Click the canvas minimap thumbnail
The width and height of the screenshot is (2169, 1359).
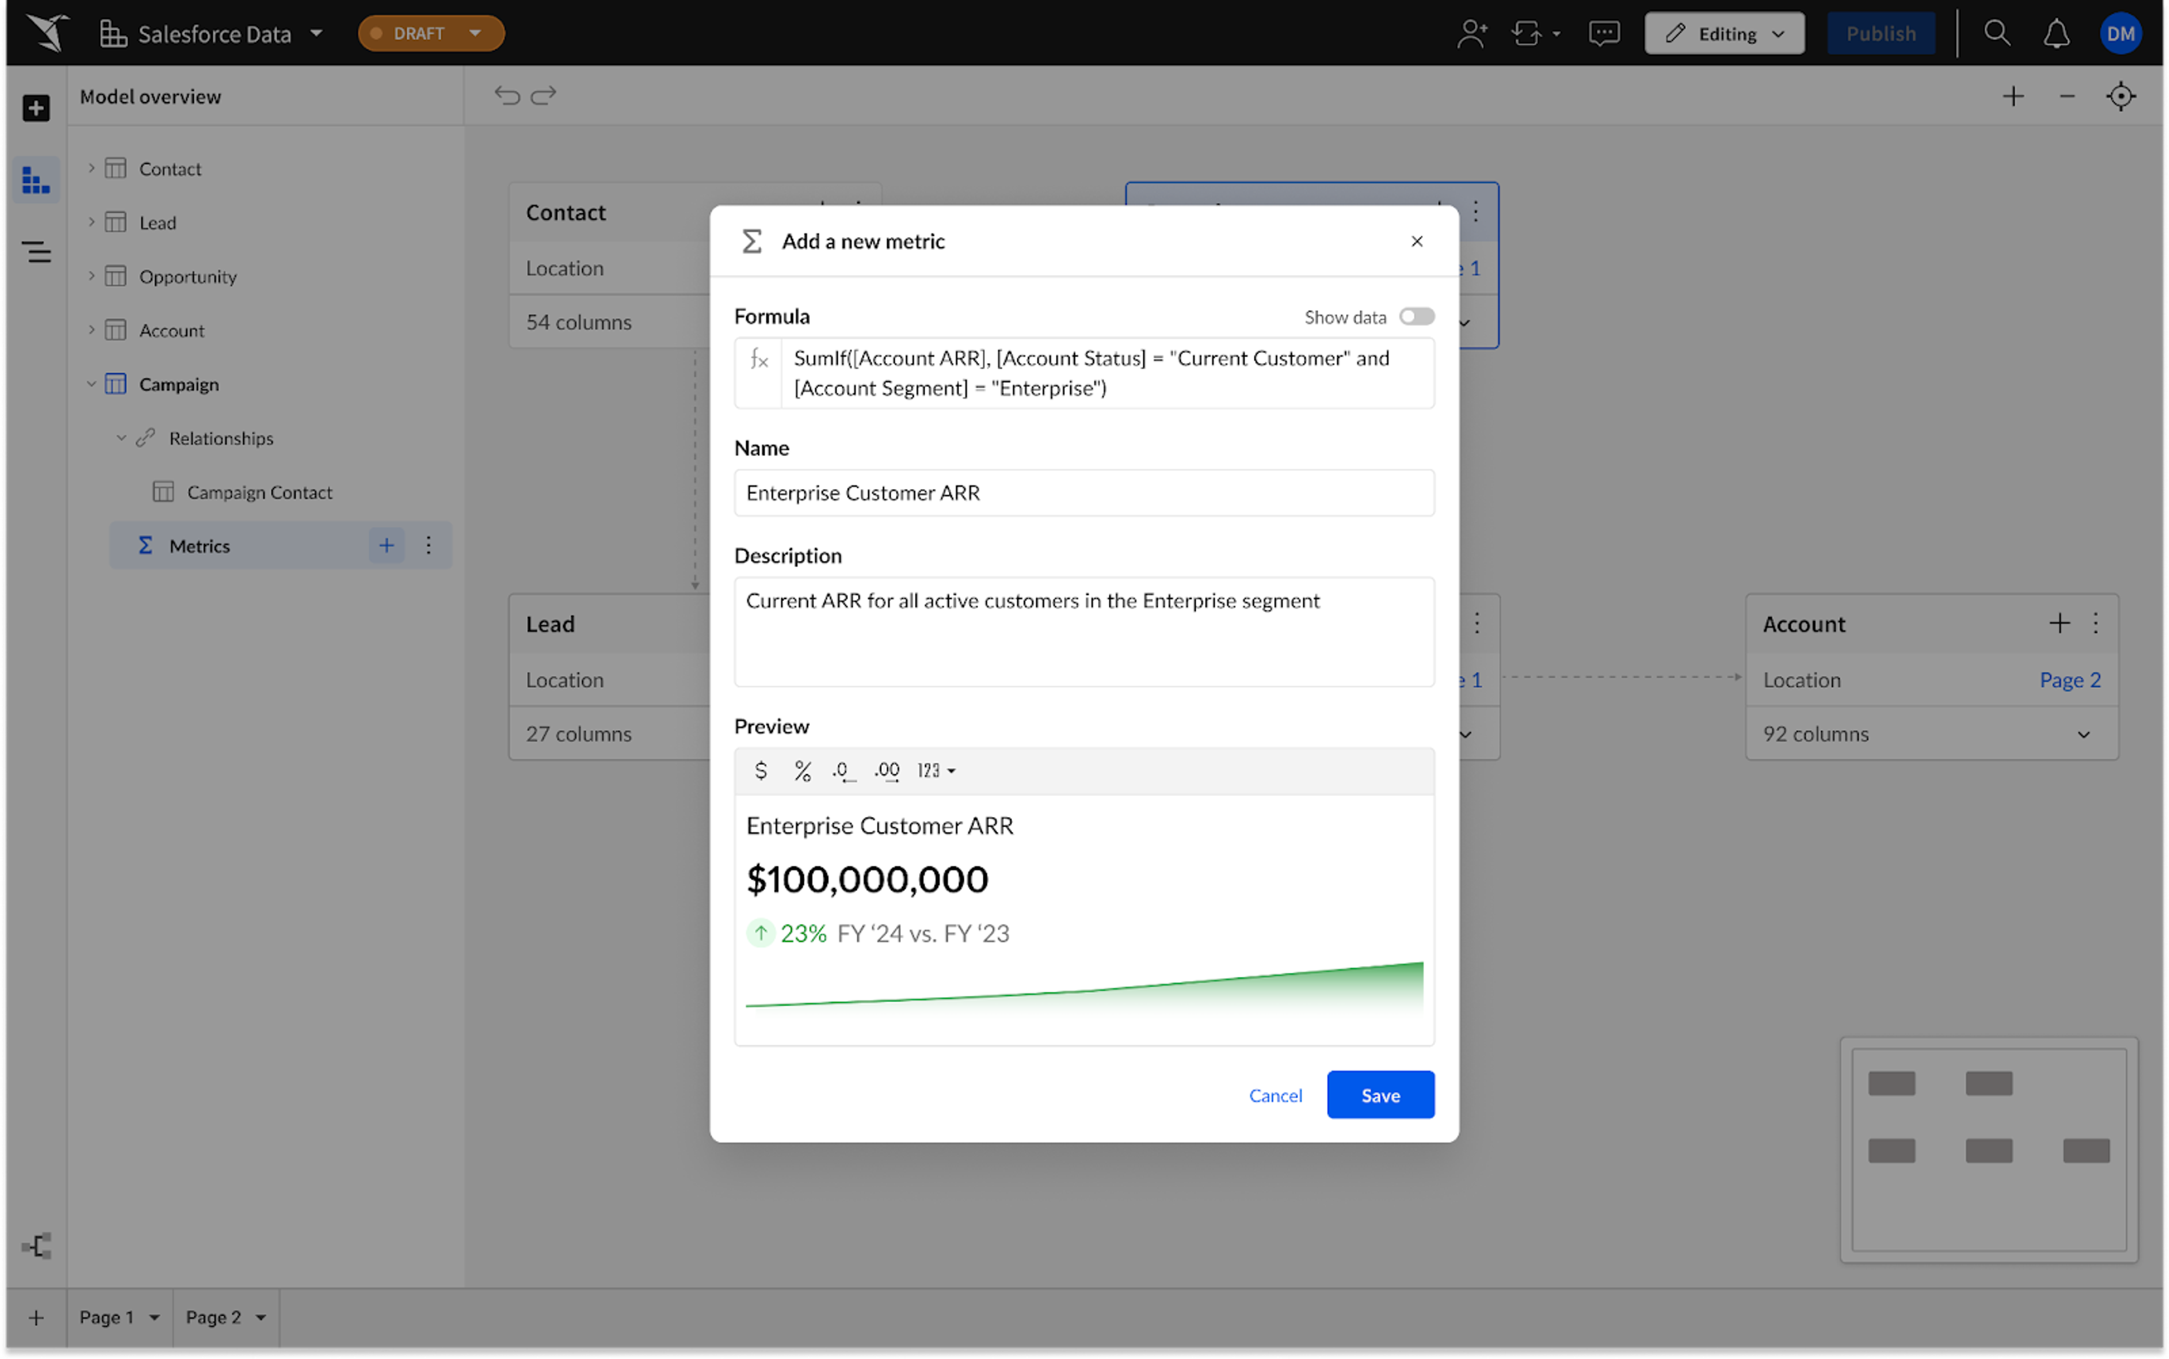coord(1988,1150)
